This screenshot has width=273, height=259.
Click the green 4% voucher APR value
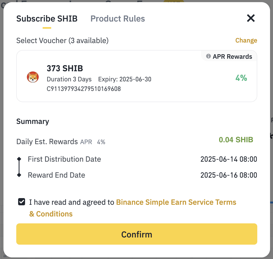(241, 78)
